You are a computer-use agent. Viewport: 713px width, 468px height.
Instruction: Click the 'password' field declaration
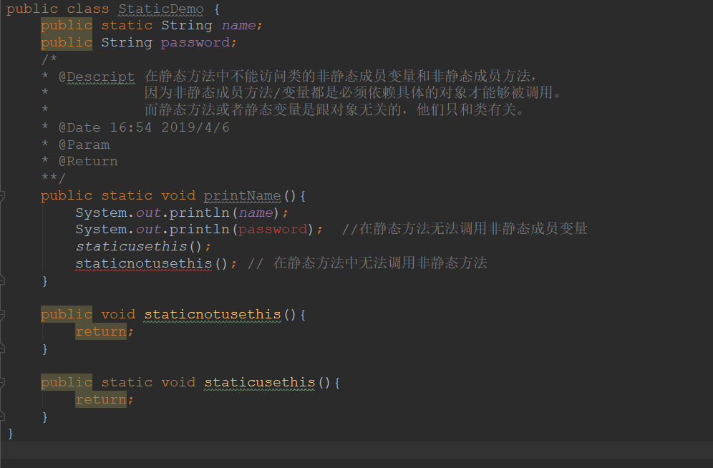coord(195,43)
